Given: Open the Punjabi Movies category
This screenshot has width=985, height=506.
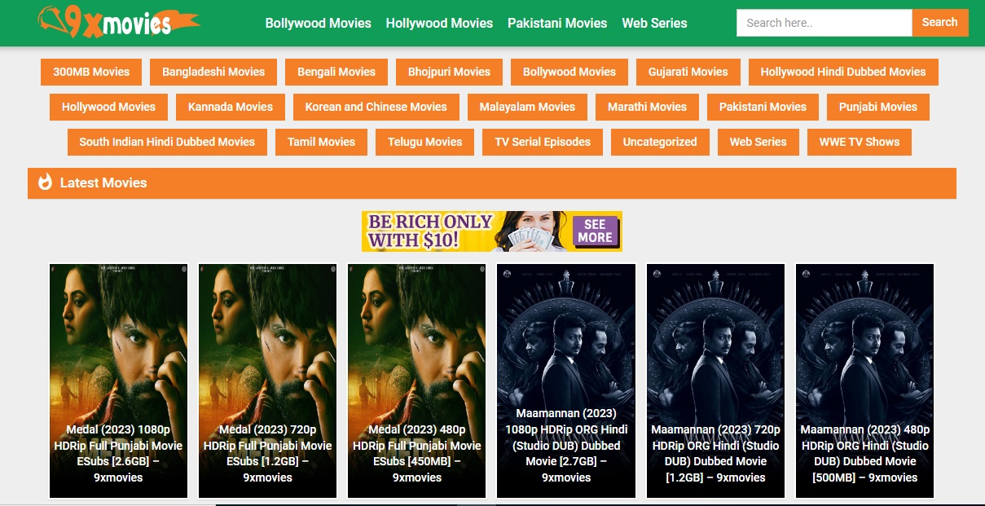Looking at the screenshot, I should pos(878,107).
